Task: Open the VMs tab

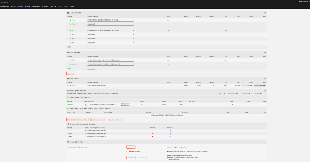Action: pyautogui.click(x=60, y=7)
